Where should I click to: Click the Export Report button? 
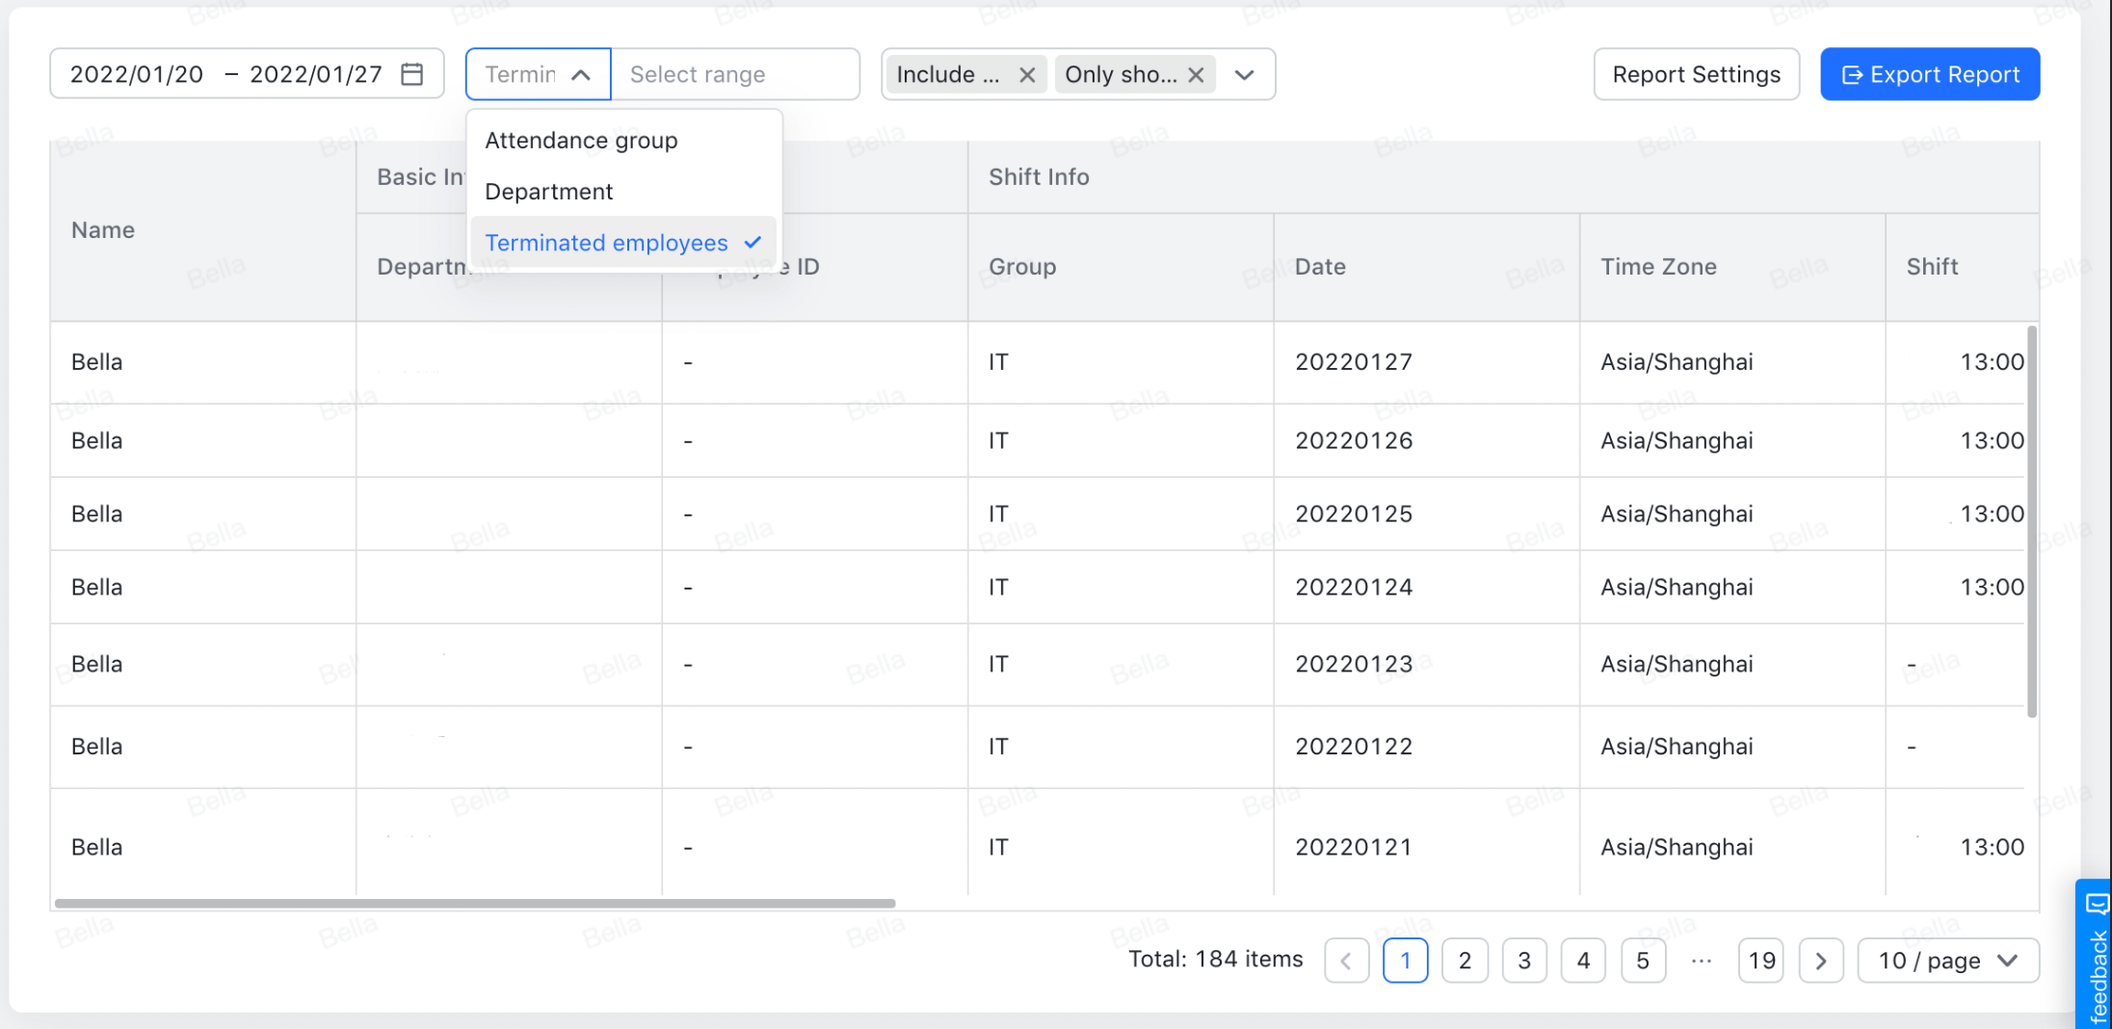coord(1930,74)
